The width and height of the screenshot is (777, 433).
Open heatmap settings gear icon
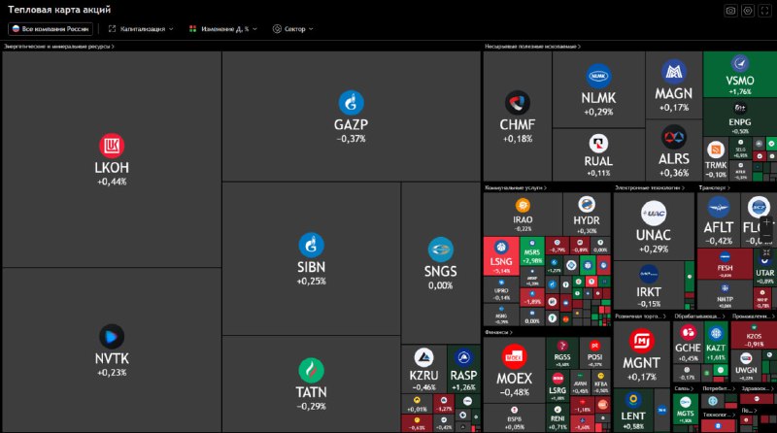pos(748,11)
